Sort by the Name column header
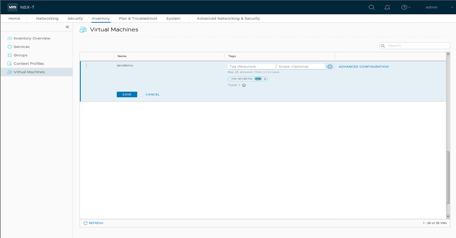This screenshot has width=456, height=238. click(122, 56)
